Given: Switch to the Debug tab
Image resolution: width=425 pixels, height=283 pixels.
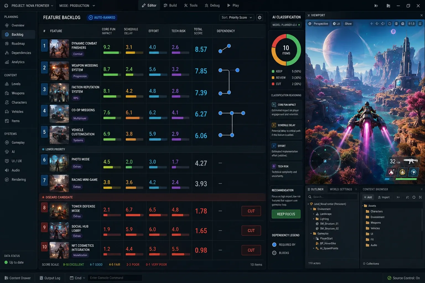Looking at the screenshot, I should pos(212,6).
